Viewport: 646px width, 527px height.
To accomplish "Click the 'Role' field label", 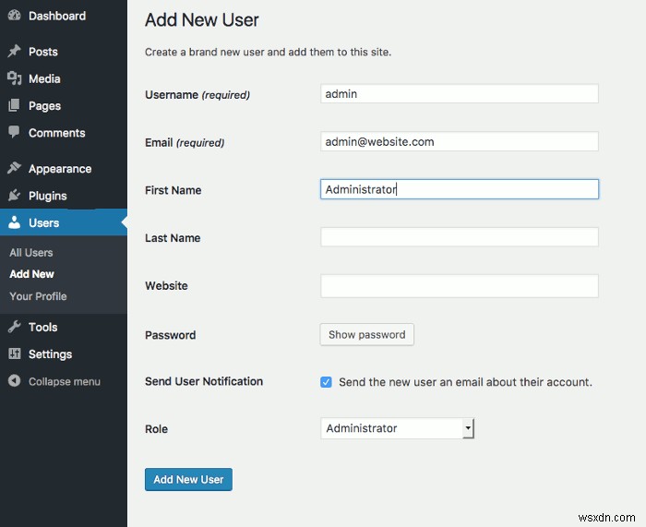I will coord(156,429).
